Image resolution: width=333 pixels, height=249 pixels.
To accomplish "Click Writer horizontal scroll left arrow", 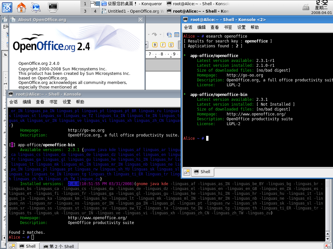I will [x=4, y=238].
